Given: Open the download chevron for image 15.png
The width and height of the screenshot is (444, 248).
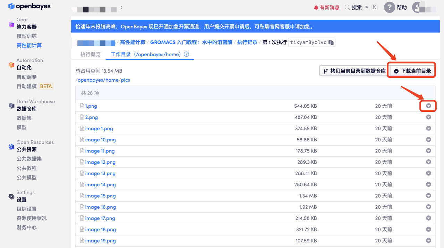Looking at the screenshot, I should tap(428, 196).
